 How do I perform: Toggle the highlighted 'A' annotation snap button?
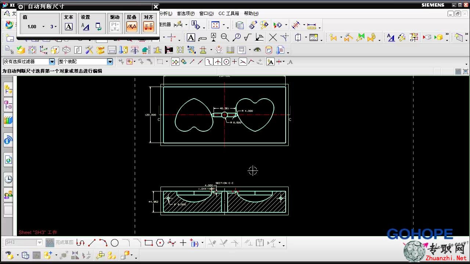(270, 62)
